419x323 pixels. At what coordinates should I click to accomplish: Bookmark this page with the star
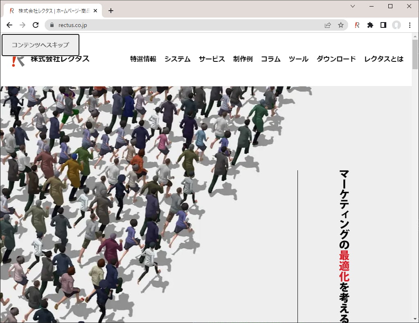pyautogui.click(x=341, y=25)
